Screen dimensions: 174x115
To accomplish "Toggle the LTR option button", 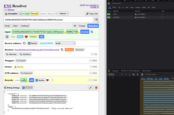I will click(56, 14).
